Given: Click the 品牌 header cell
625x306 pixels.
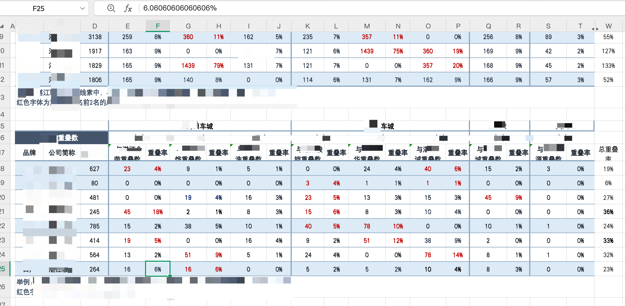Looking at the screenshot, I should (29, 153).
